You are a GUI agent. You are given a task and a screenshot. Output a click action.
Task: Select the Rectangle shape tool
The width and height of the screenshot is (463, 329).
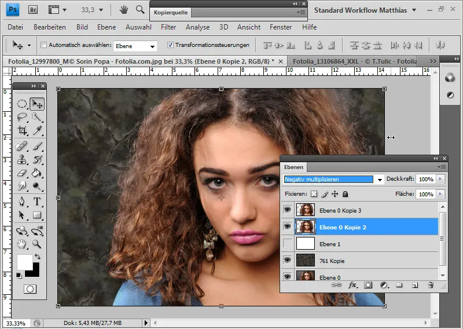(37, 215)
